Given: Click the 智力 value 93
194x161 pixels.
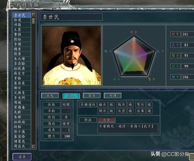Looking at the screenshot, I should click(187, 56).
